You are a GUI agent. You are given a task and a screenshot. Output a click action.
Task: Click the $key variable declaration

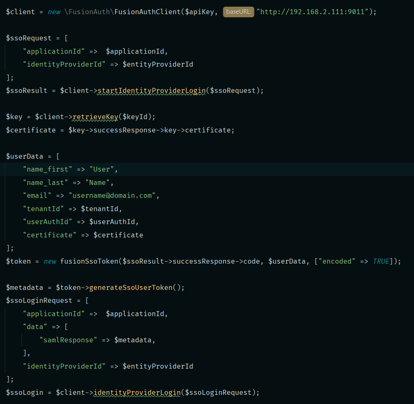click(x=14, y=117)
